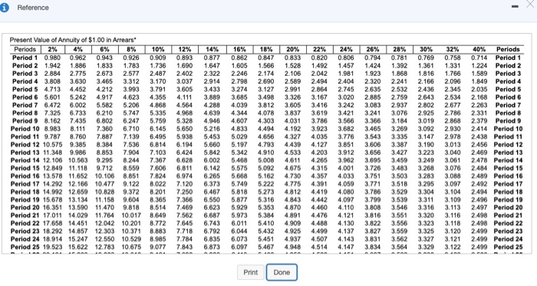Click the left 'Period 15' row label
This screenshot has height=286, width=537.
pyautogui.click(x=25, y=169)
